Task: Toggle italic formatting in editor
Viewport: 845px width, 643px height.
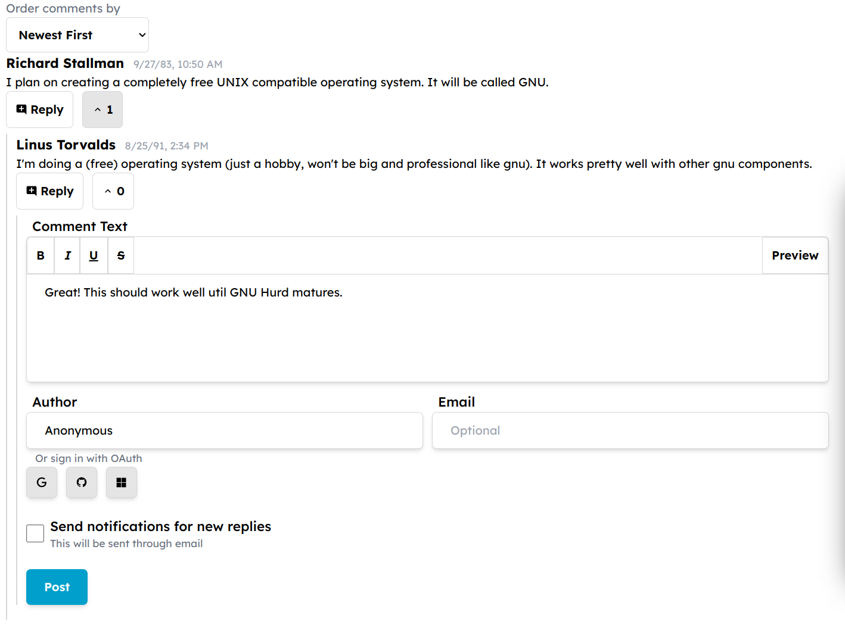Action: pyautogui.click(x=67, y=255)
